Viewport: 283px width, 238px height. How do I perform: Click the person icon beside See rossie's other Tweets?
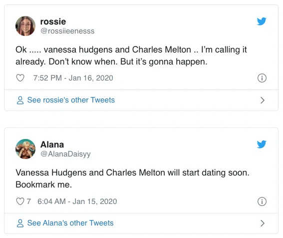tap(20, 100)
